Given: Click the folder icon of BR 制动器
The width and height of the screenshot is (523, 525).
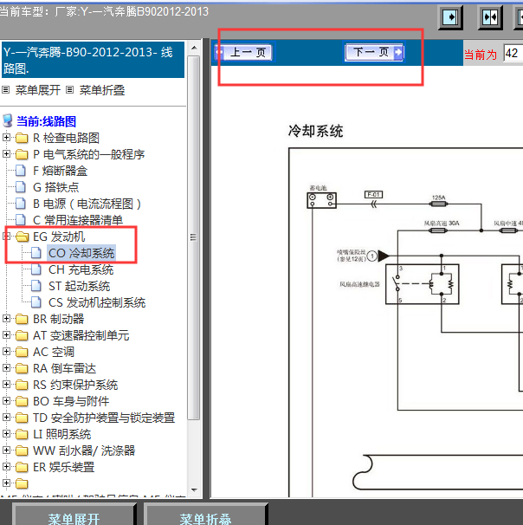Looking at the screenshot, I should point(22,319).
